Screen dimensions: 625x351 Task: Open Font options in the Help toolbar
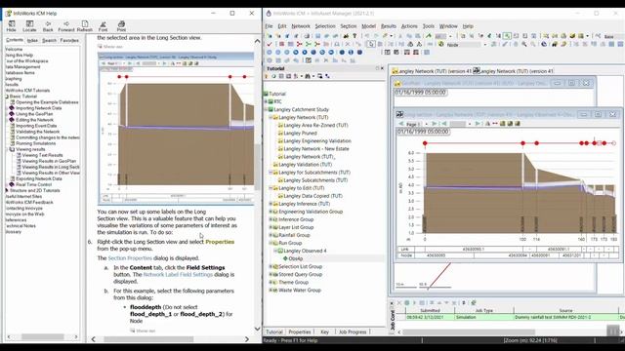[x=103, y=26]
